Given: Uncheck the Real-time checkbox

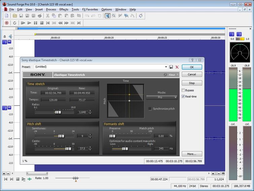Looking at the screenshot, I should 183,97.
